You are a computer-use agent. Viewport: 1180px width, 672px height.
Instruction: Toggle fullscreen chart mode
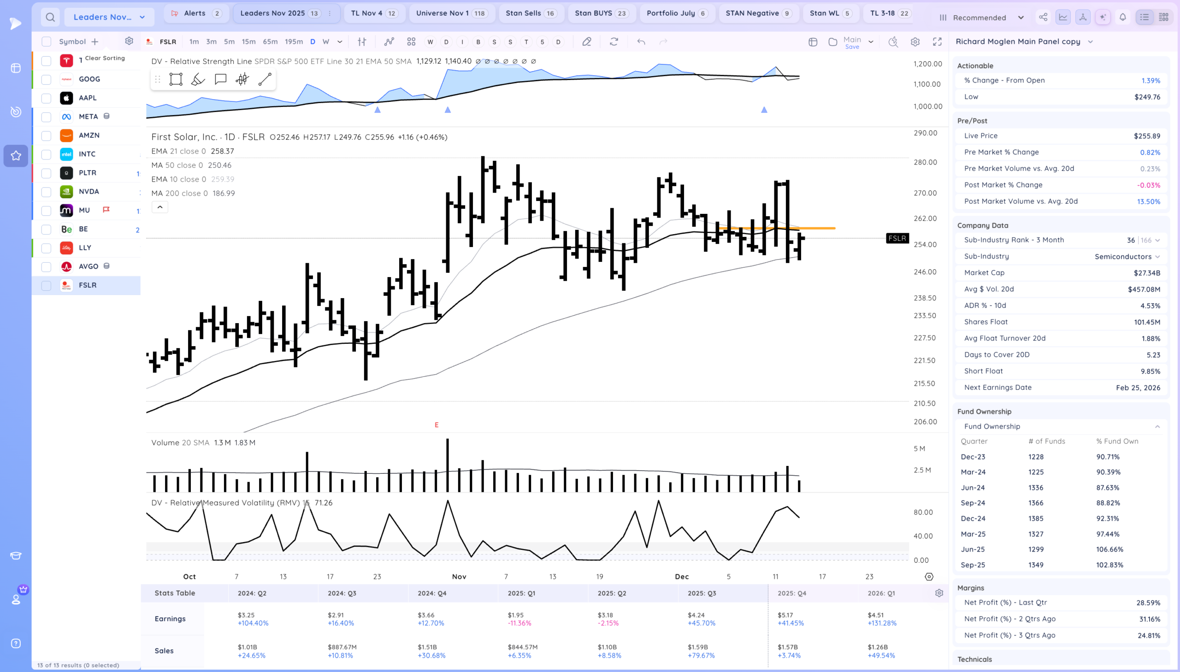[x=937, y=42]
